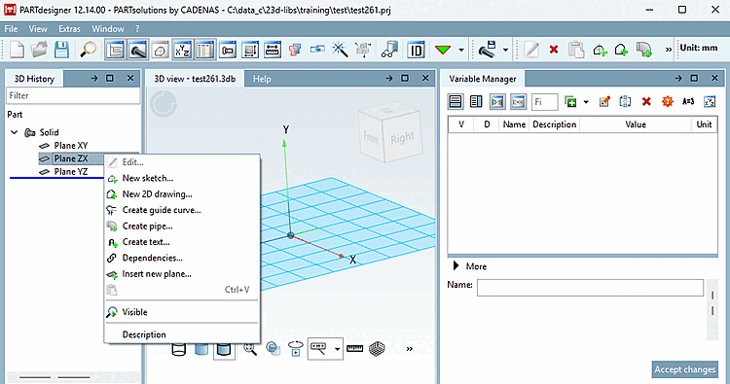Toggle the XYZ axes display button
Viewport: 730px width, 384px height.
182,50
